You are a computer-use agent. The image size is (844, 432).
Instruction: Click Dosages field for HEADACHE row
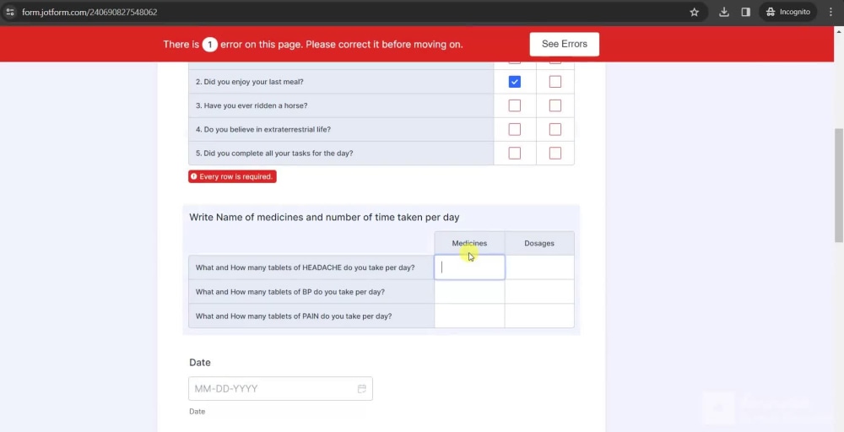coord(539,267)
